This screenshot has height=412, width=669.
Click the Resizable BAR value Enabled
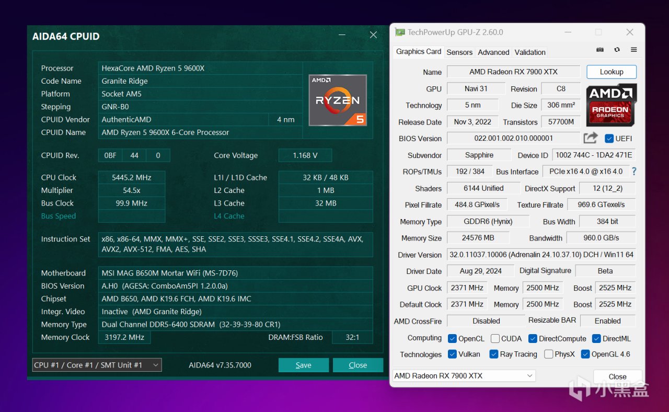[607, 321]
